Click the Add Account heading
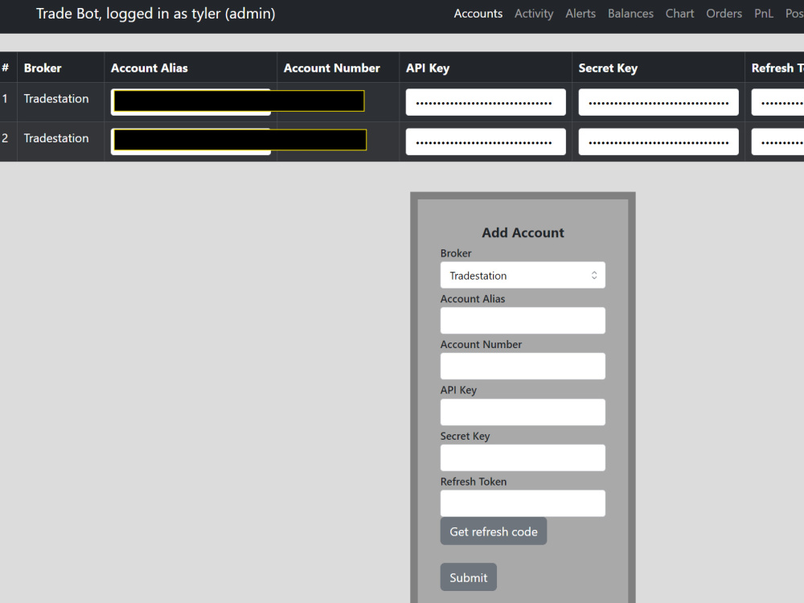Screen dimensions: 804x603 [523, 232]
